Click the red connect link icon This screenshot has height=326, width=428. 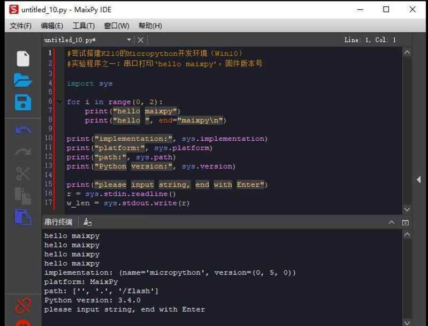[x=23, y=306]
